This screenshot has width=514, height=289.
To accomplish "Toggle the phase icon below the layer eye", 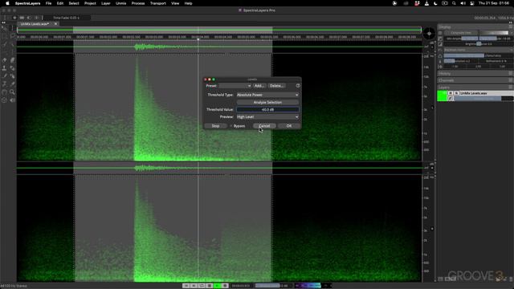I will [x=451, y=98].
